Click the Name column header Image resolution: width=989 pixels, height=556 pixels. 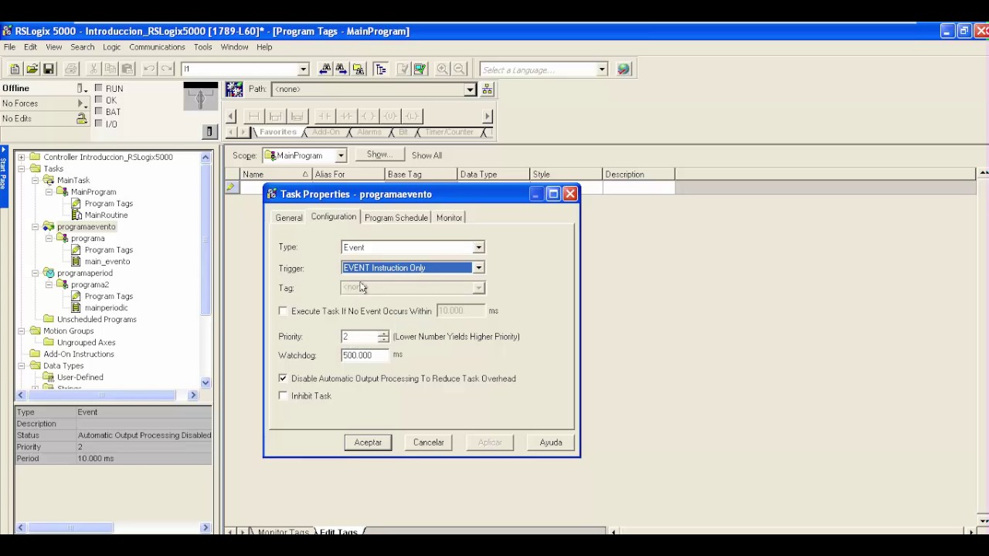[x=275, y=175]
